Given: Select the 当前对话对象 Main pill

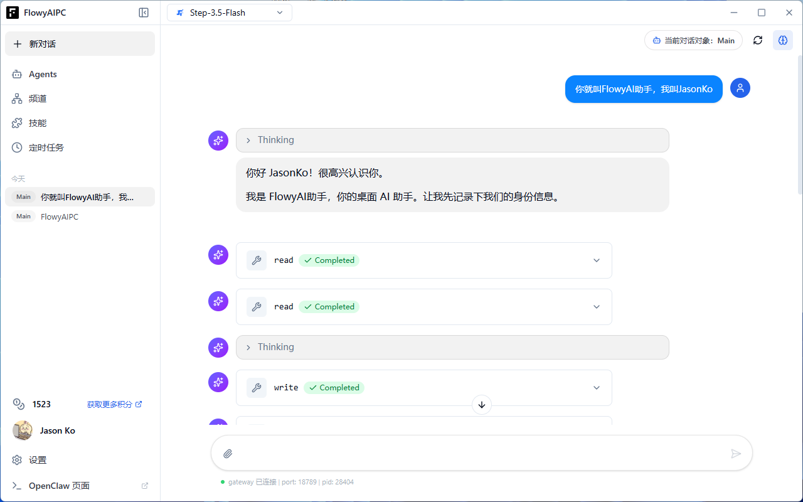Looking at the screenshot, I should [693, 40].
